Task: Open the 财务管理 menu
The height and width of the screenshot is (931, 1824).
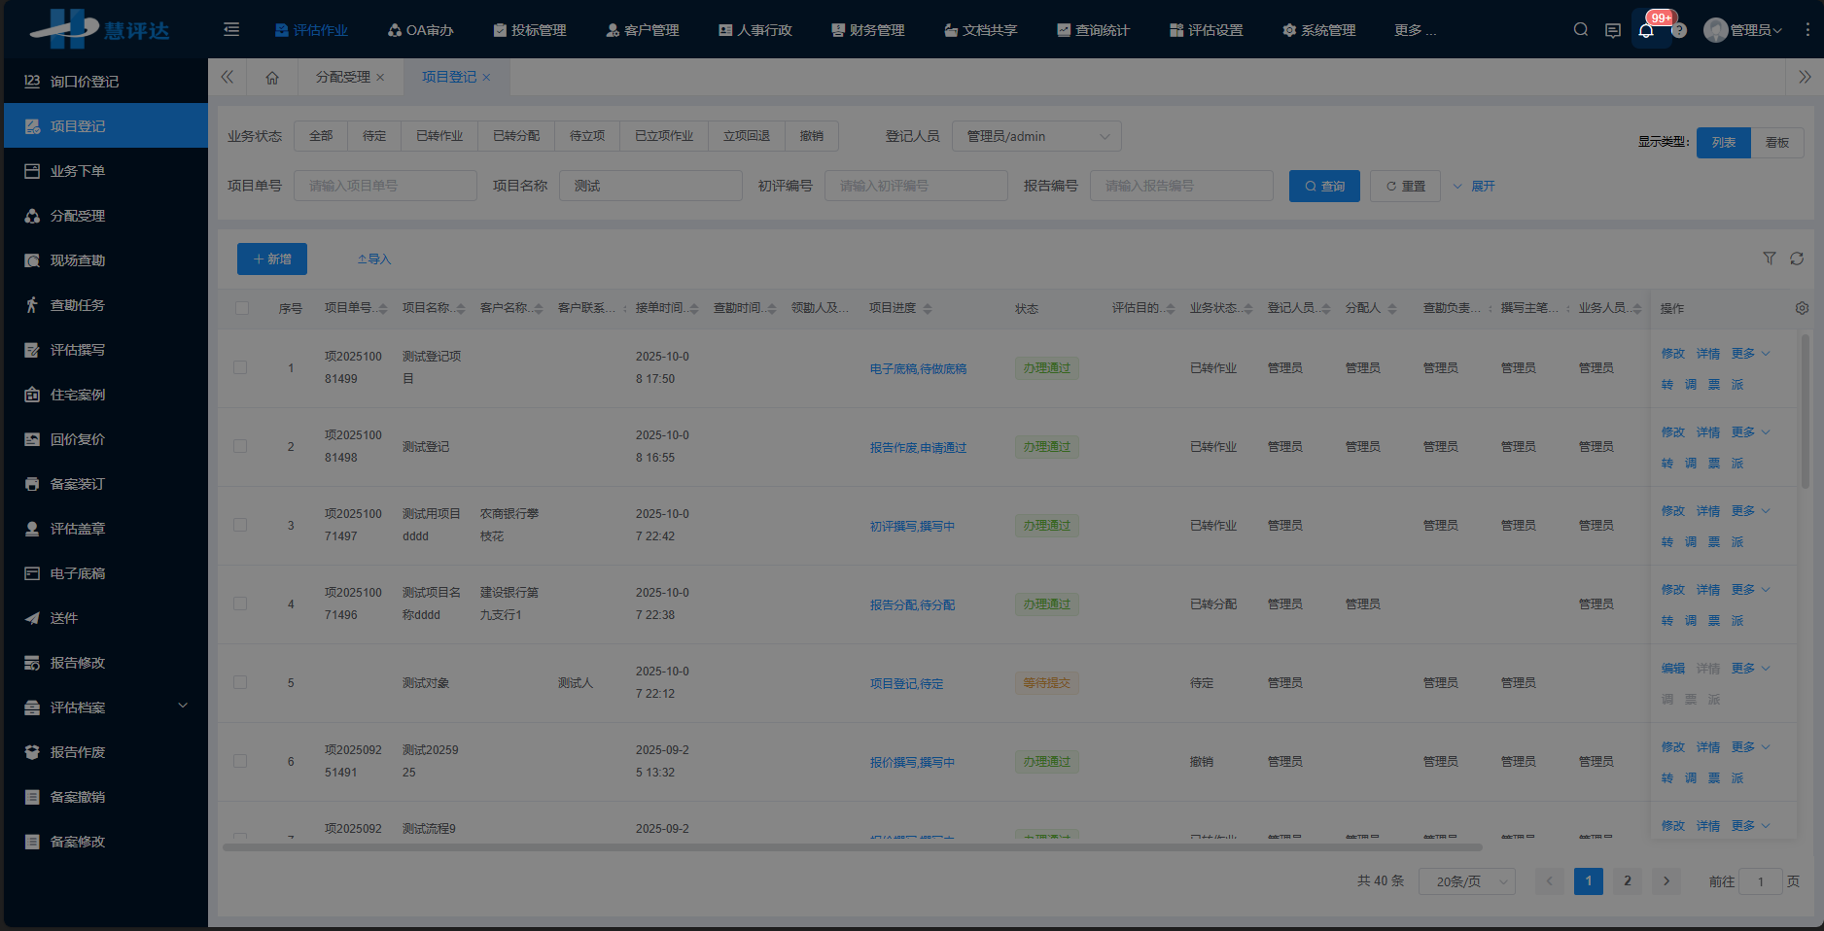Action: click(x=868, y=30)
